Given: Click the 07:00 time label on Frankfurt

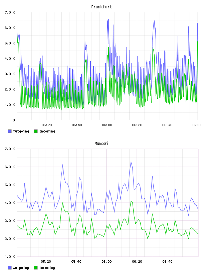Looking at the screenshot, I should pyautogui.click(x=197, y=125).
